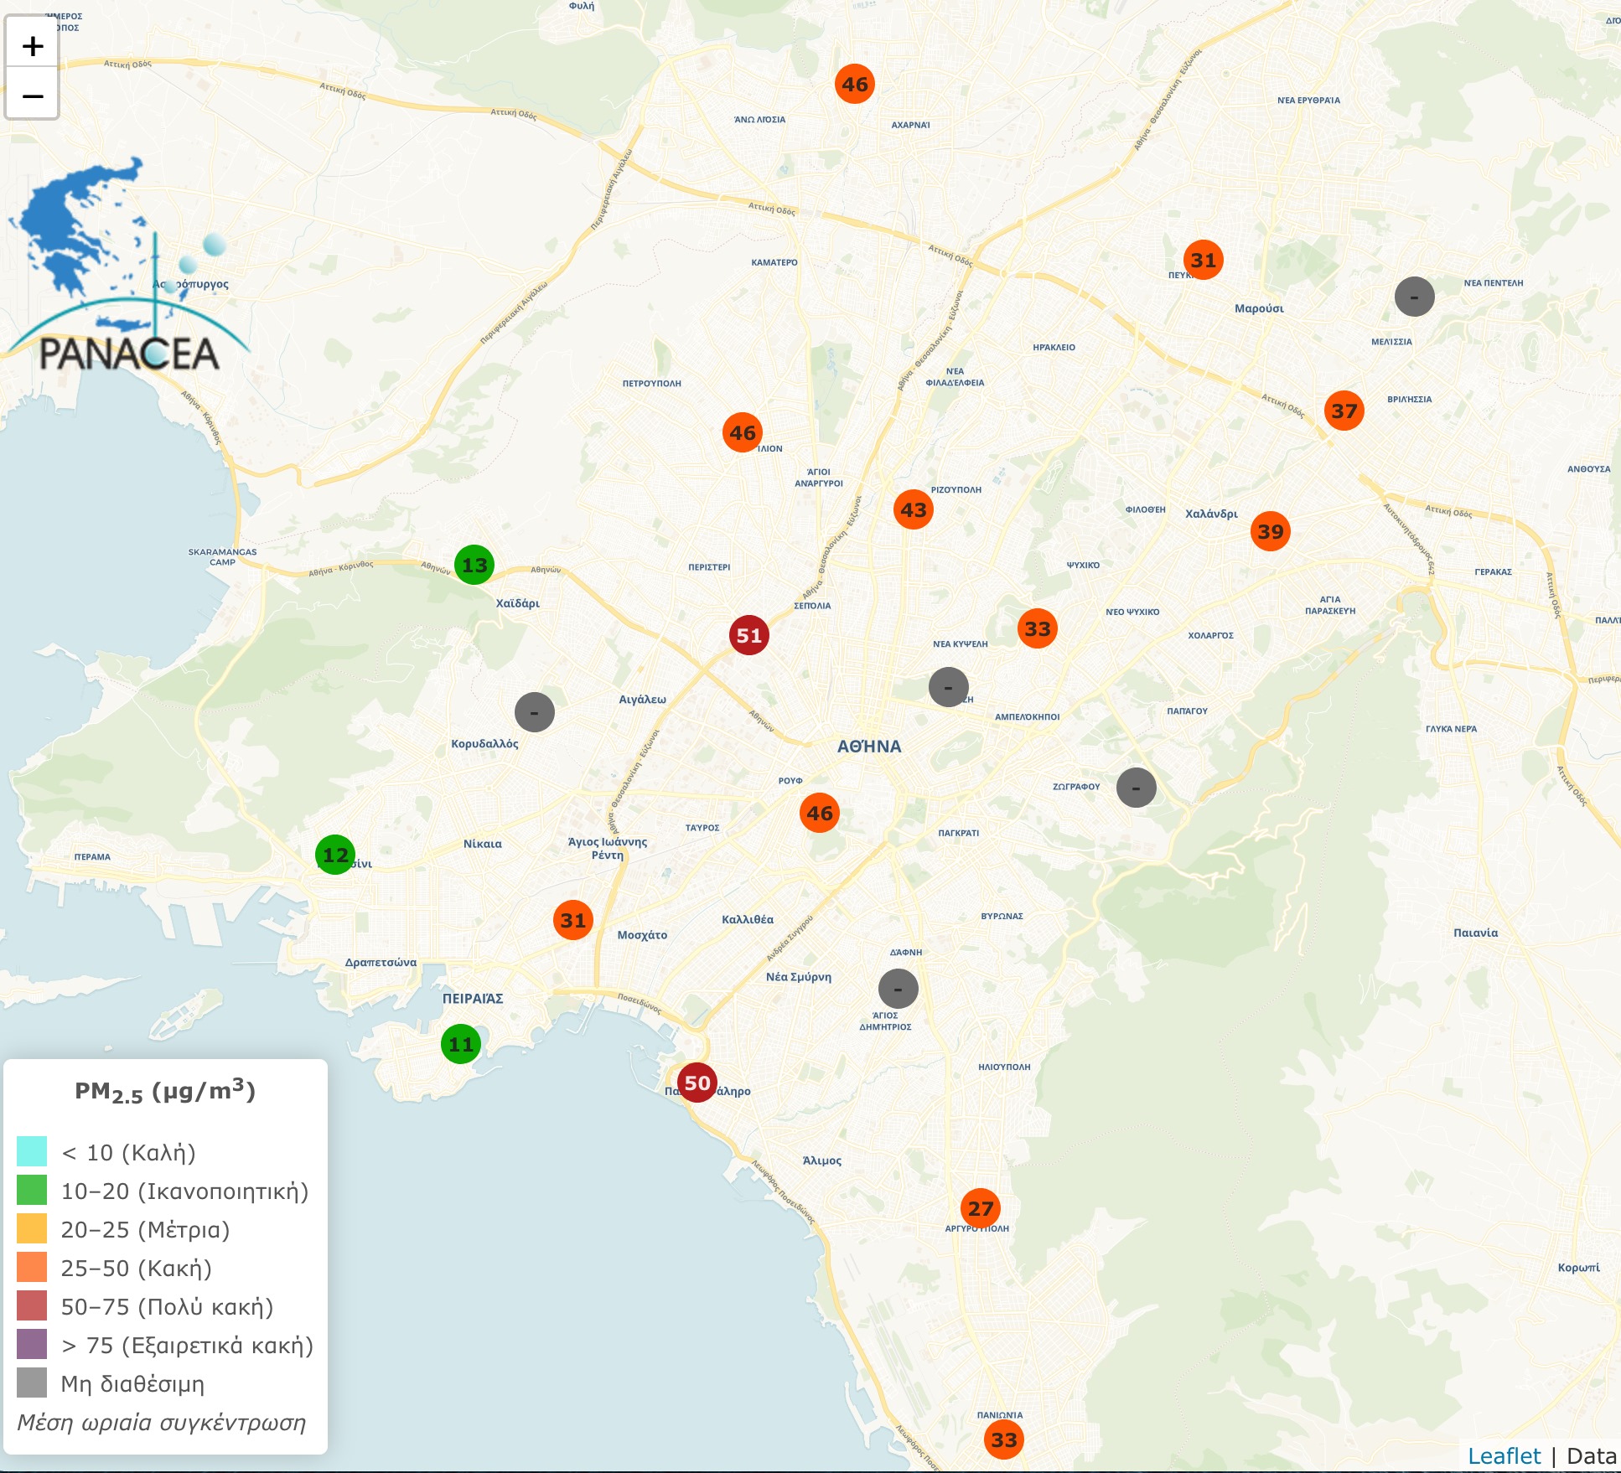Open the orange 39 marker near Χαλάνδρι
Screen dimensions: 1621x1473
1270,531
